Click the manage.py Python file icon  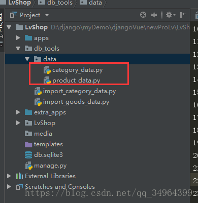coord(29,166)
